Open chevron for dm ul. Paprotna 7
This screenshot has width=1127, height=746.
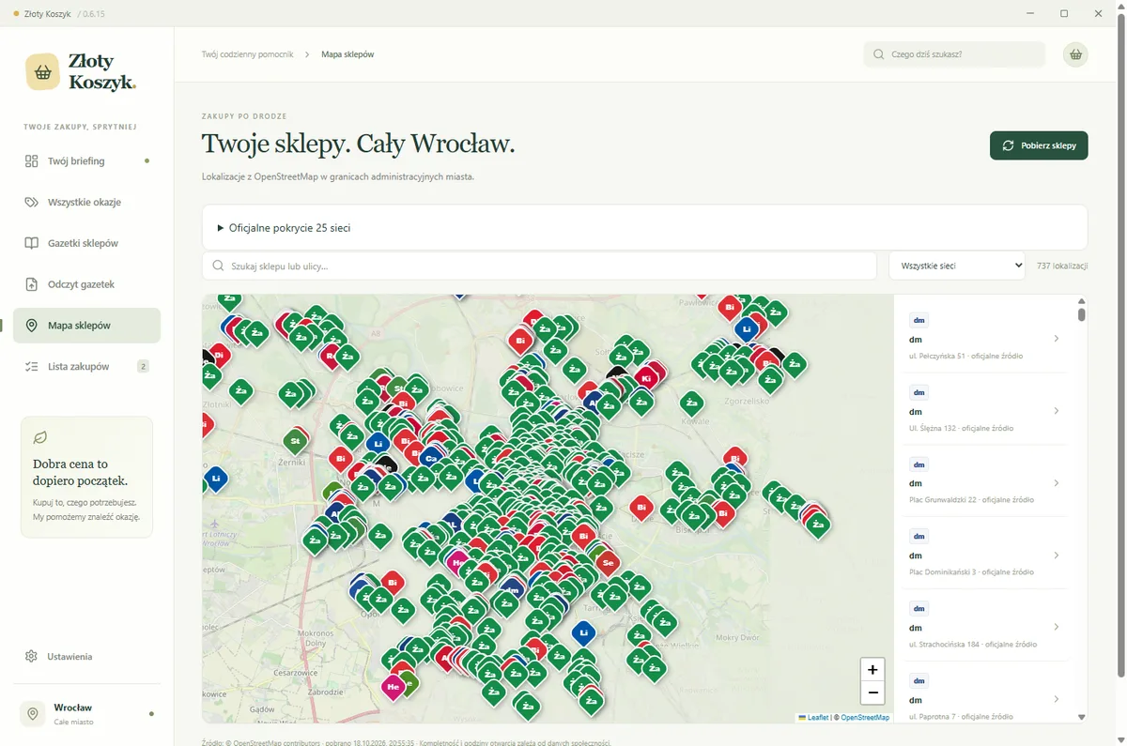(x=1057, y=699)
